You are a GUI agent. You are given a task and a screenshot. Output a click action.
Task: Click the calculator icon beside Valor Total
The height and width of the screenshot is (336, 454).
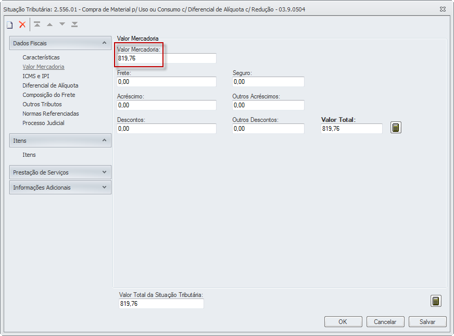point(396,128)
